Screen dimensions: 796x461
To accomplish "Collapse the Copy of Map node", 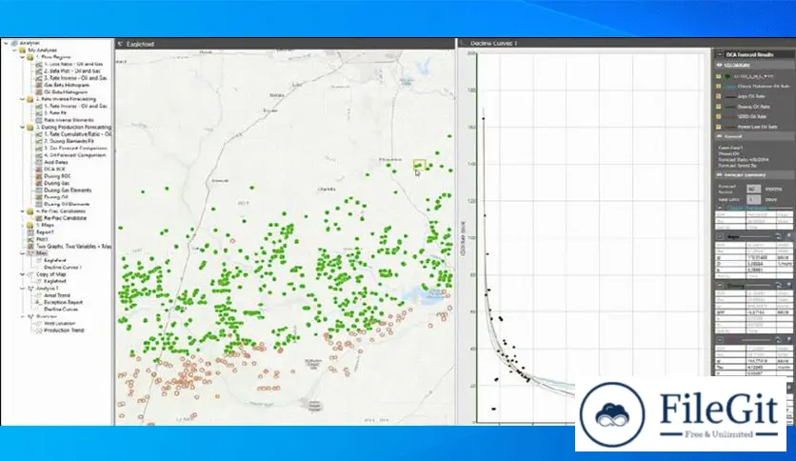I will tap(23, 274).
